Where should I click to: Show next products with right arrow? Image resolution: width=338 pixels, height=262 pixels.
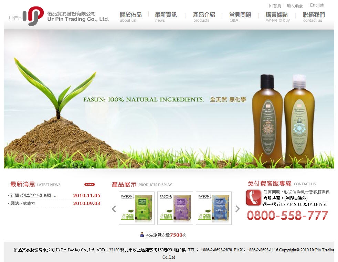pos(237,209)
